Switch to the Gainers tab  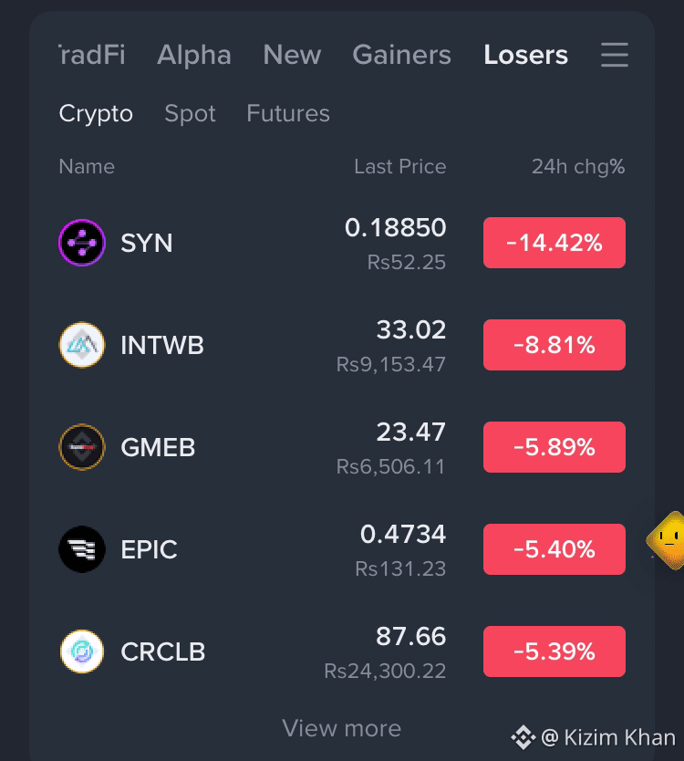click(x=401, y=55)
